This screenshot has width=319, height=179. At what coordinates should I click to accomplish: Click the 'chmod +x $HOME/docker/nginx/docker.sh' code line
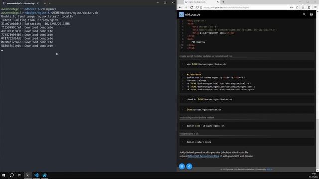coord(209,99)
